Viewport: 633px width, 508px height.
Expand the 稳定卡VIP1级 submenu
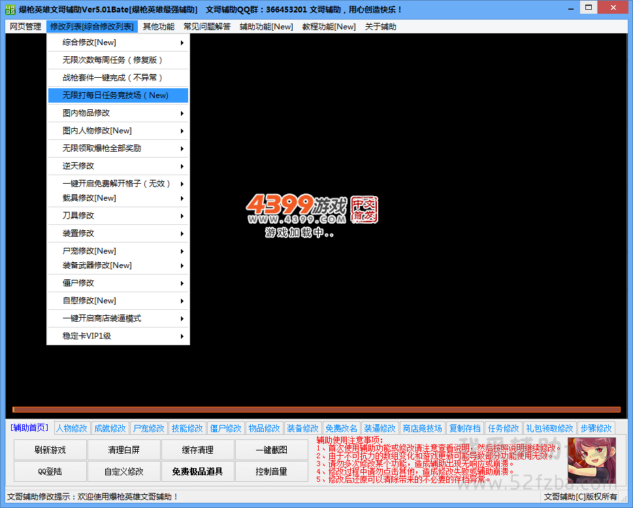pos(118,336)
